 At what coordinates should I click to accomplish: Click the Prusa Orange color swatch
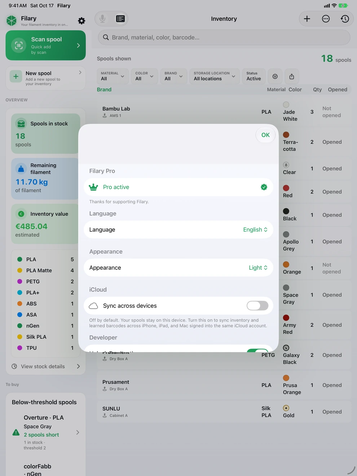286,378
